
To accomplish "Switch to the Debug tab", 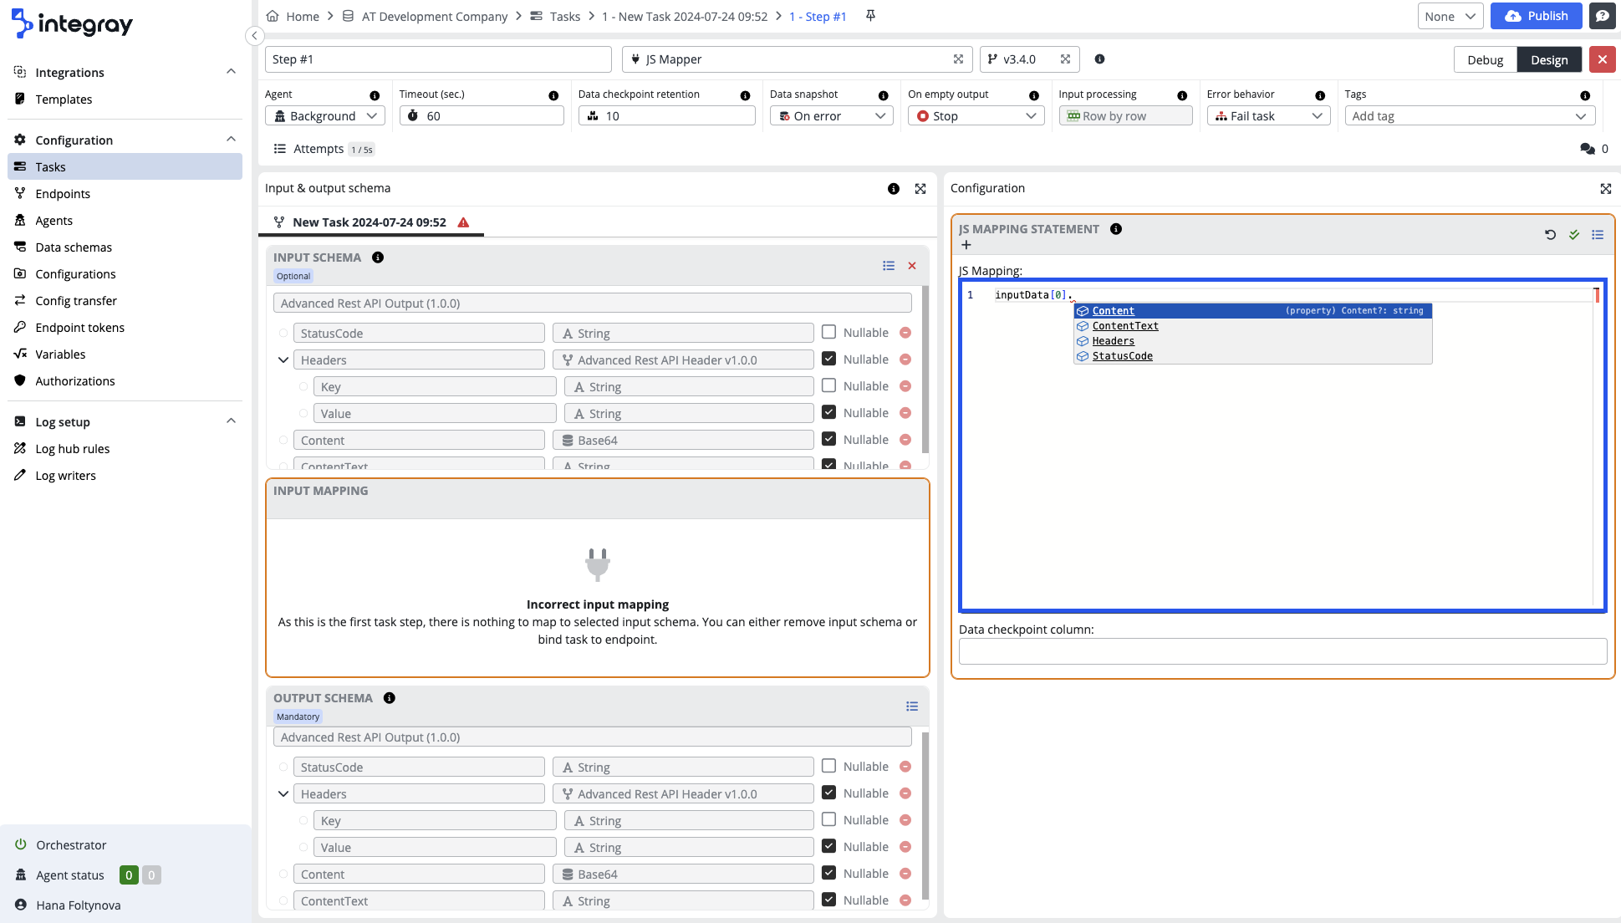I will coord(1485,59).
